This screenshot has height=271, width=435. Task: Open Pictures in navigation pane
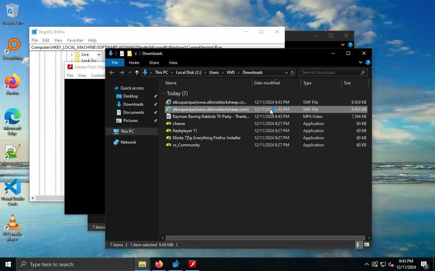[x=130, y=121]
